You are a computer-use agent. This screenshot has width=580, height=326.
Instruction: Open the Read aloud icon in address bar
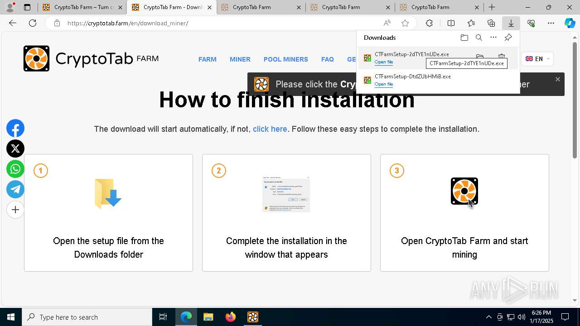[387, 23]
